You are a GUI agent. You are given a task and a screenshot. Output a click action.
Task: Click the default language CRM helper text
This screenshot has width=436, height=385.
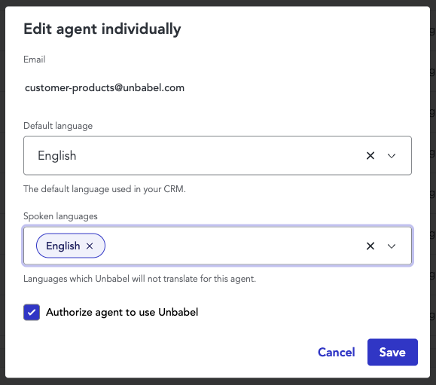pos(105,189)
